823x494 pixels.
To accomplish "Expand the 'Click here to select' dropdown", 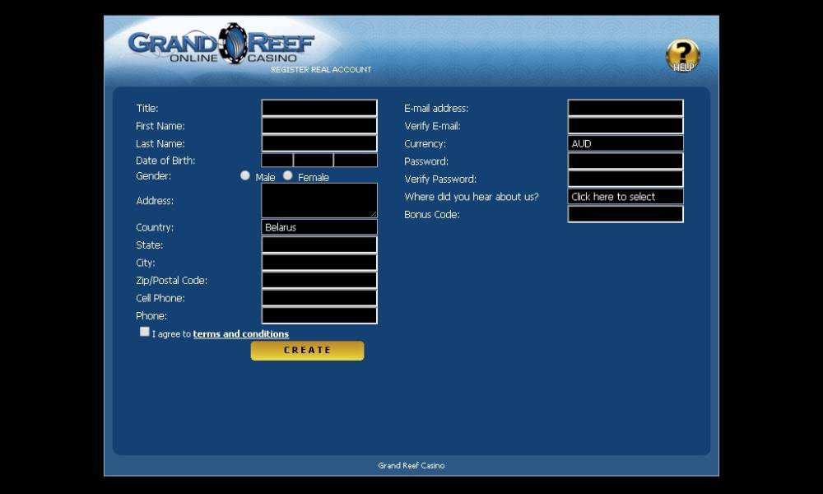I will point(625,197).
